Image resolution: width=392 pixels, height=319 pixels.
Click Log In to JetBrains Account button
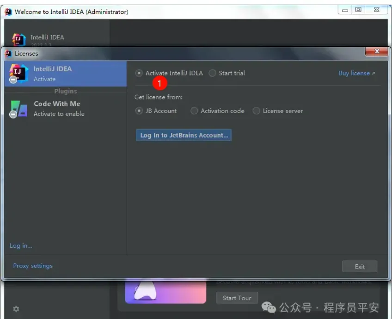click(184, 135)
